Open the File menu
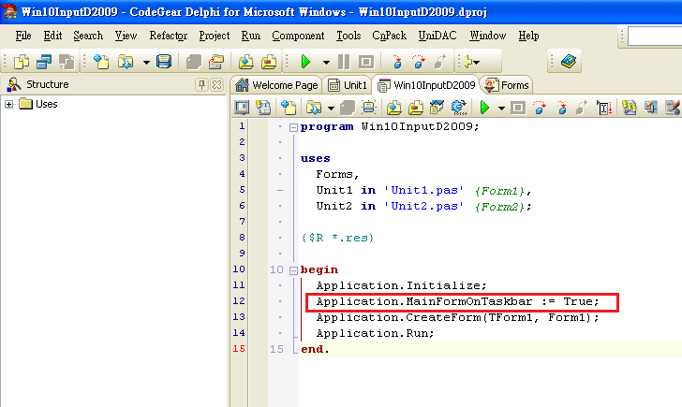The width and height of the screenshot is (682, 407). click(23, 36)
